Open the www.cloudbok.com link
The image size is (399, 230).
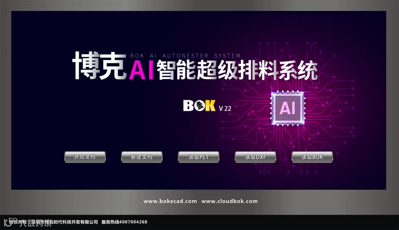click(229, 201)
